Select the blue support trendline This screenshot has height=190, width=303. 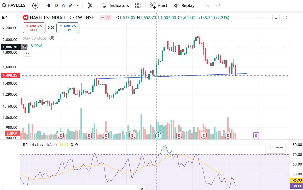pos(171,76)
